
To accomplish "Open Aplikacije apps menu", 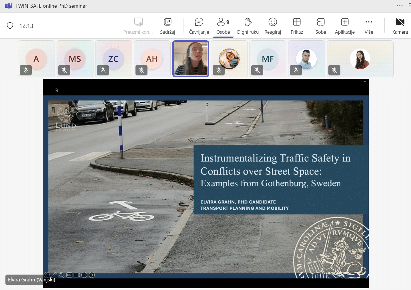I will 345,26.
